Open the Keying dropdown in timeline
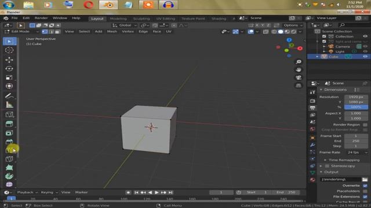This screenshot has width=371, height=208. pyautogui.click(x=49, y=192)
